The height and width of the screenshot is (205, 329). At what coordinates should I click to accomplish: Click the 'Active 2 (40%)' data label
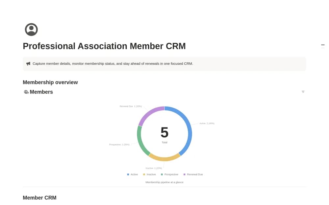[x=207, y=124]
